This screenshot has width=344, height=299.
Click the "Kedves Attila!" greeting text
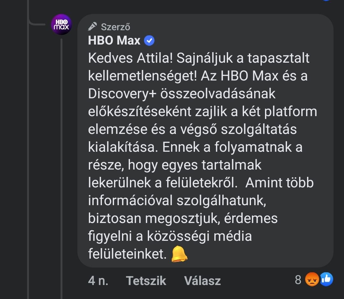point(130,58)
